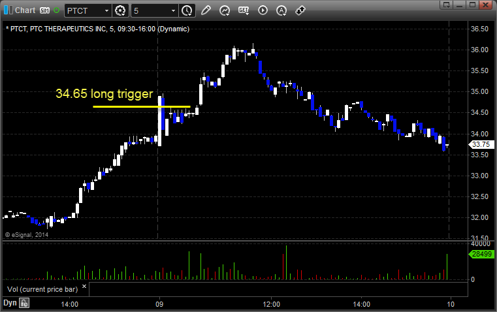Image resolution: width=497 pixels, height=312 pixels.
Task: Click the studies/indicator chart icon
Action: tap(225, 10)
